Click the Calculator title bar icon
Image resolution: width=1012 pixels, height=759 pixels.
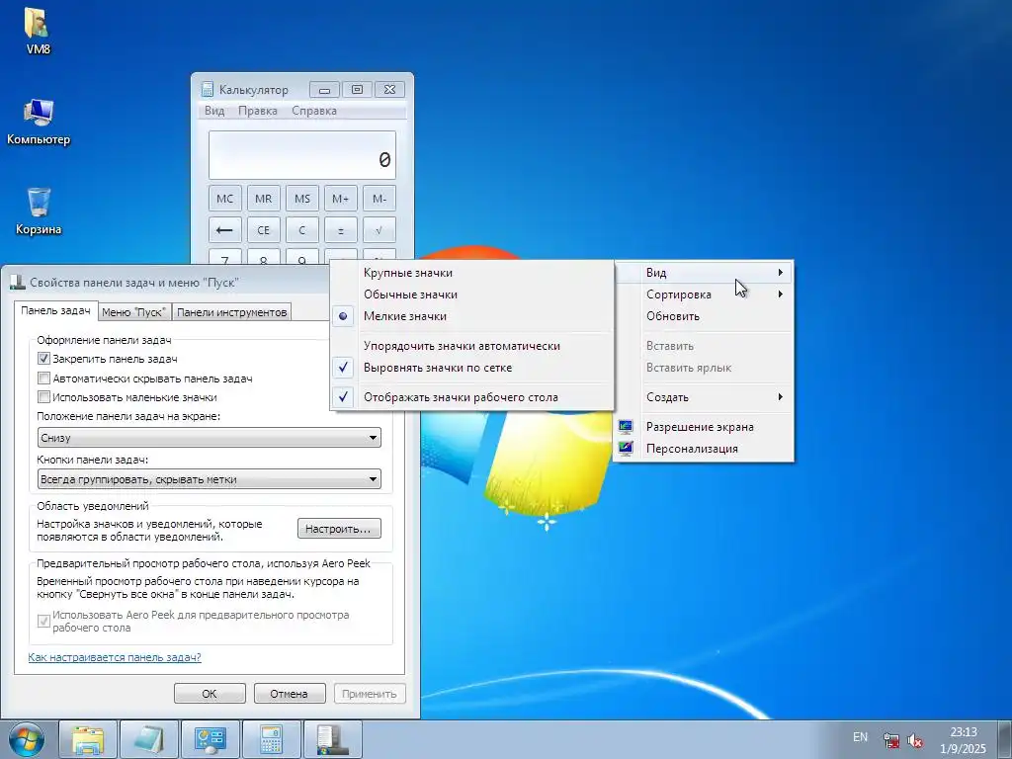pos(207,89)
